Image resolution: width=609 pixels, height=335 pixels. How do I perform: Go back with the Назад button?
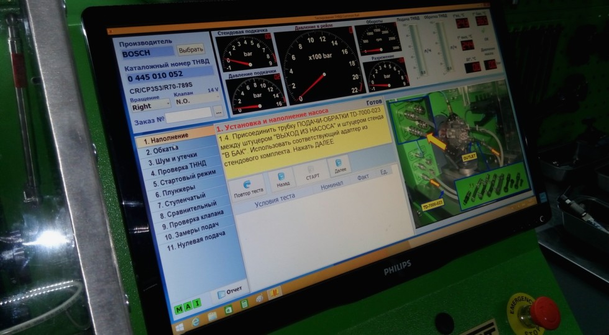(282, 180)
